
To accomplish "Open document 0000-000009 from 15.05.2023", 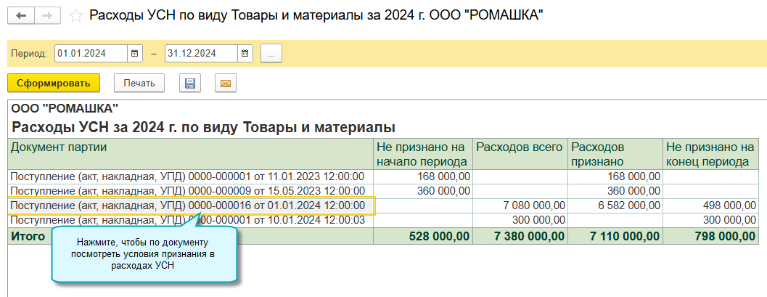I will pyautogui.click(x=188, y=191).
